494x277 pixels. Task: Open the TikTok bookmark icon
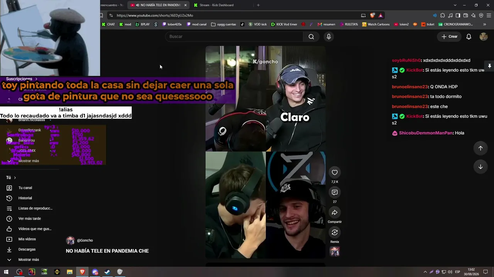click(242, 24)
